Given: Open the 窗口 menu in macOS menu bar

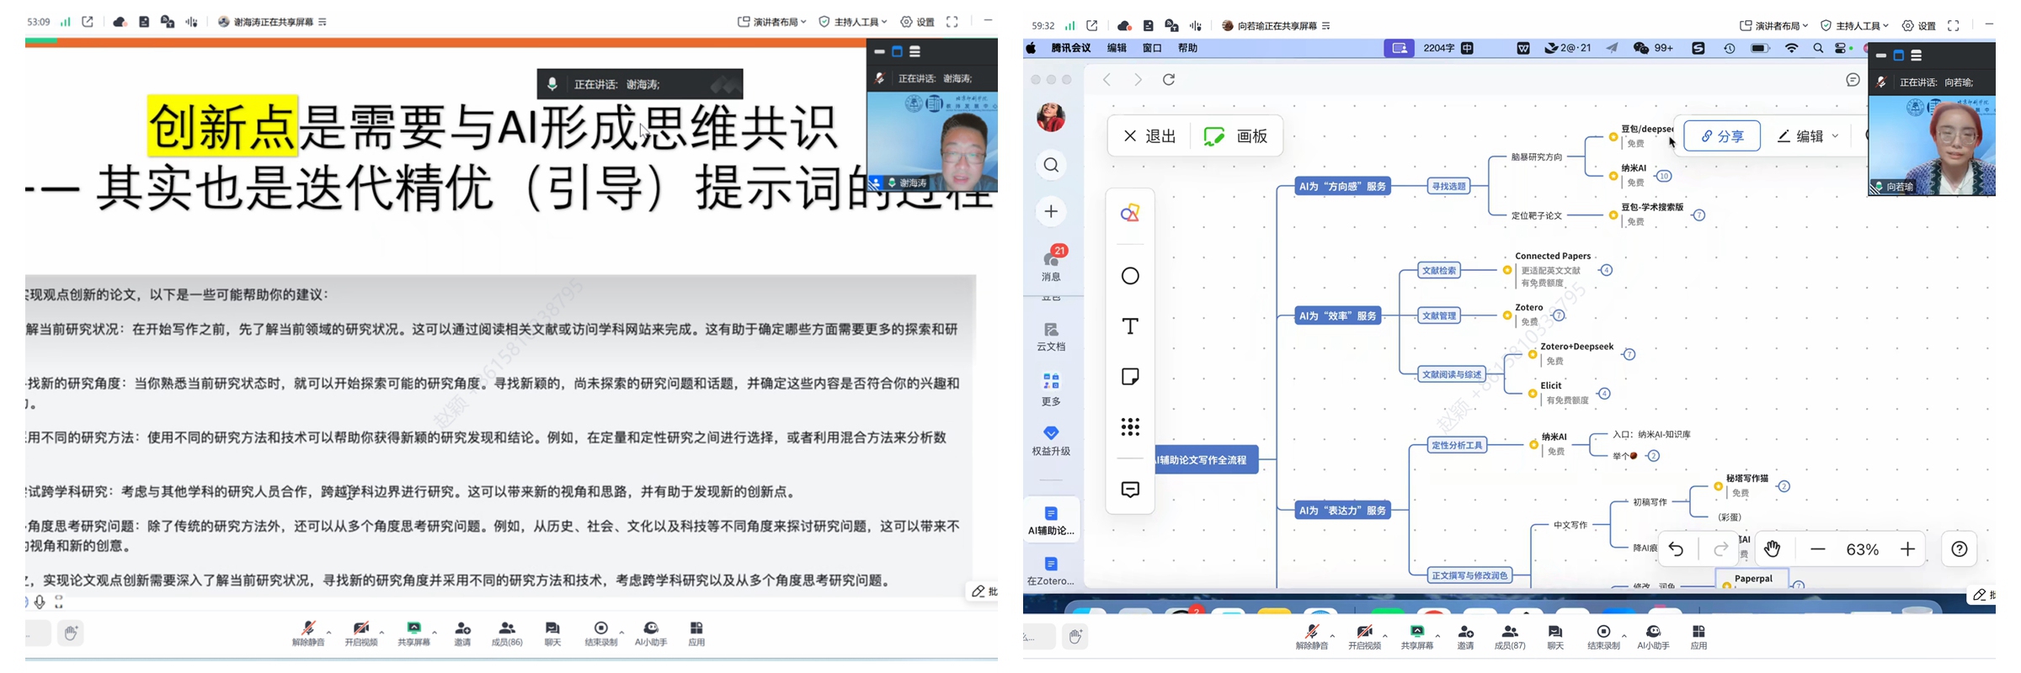Looking at the screenshot, I should point(1152,49).
